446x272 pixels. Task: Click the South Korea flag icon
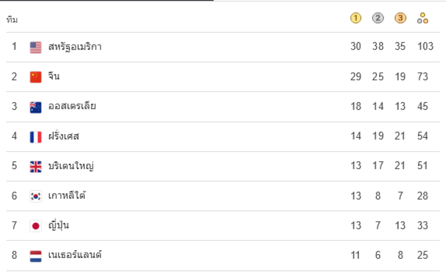click(x=36, y=196)
